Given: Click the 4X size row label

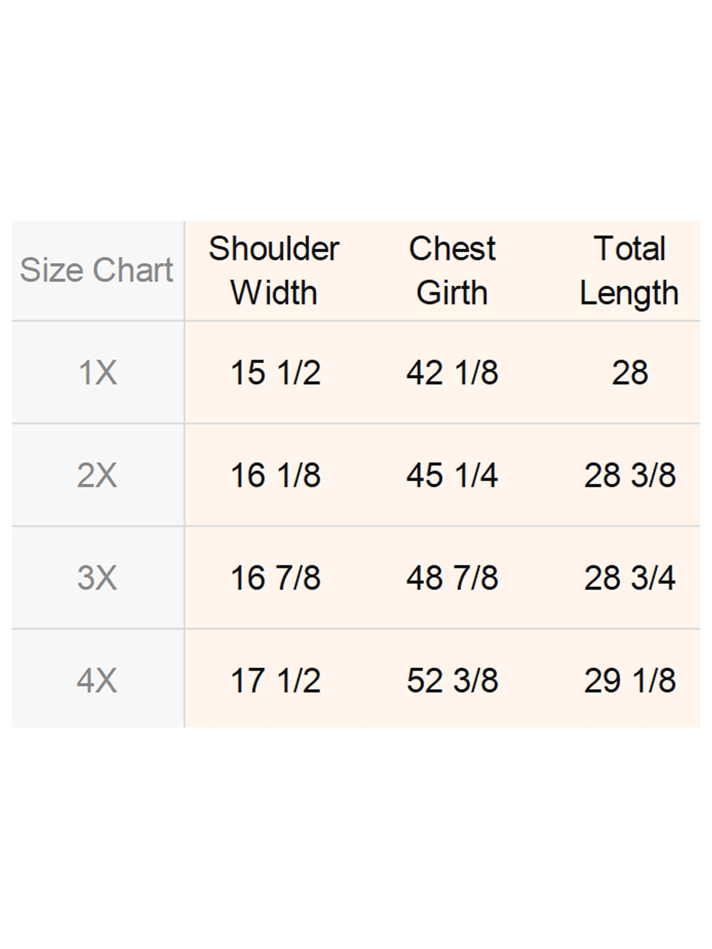Looking at the screenshot, I should click(x=97, y=680).
